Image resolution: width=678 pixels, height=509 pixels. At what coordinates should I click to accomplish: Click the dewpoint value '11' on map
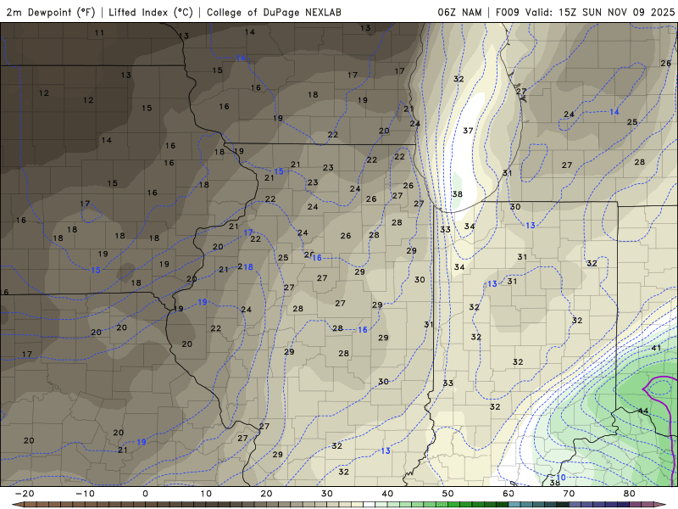click(x=99, y=32)
